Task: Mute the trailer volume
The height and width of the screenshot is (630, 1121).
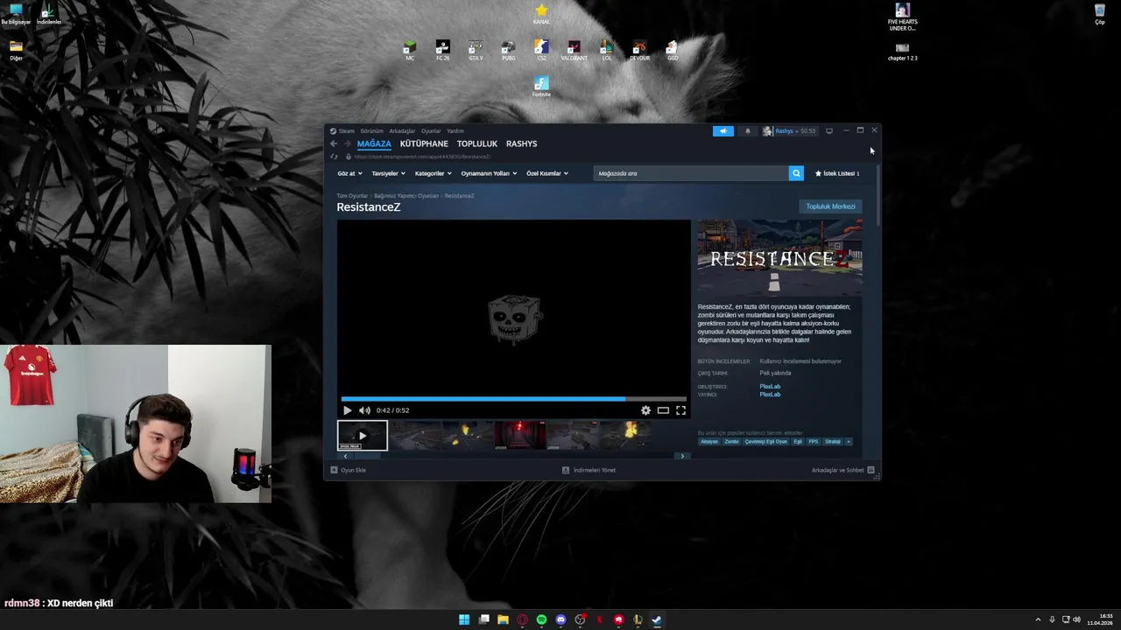Action: click(x=364, y=410)
